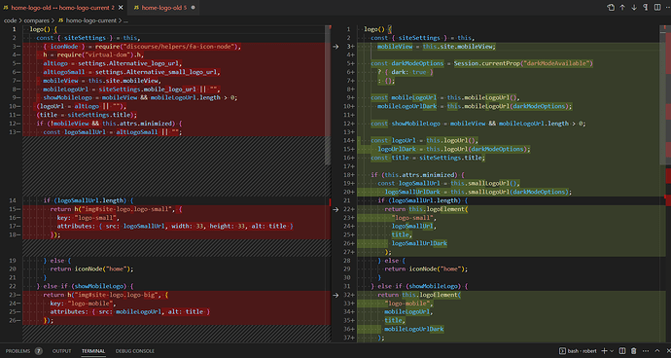Select the TERMINAL panel tab
The width and height of the screenshot is (671, 358).
(x=93, y=351)
